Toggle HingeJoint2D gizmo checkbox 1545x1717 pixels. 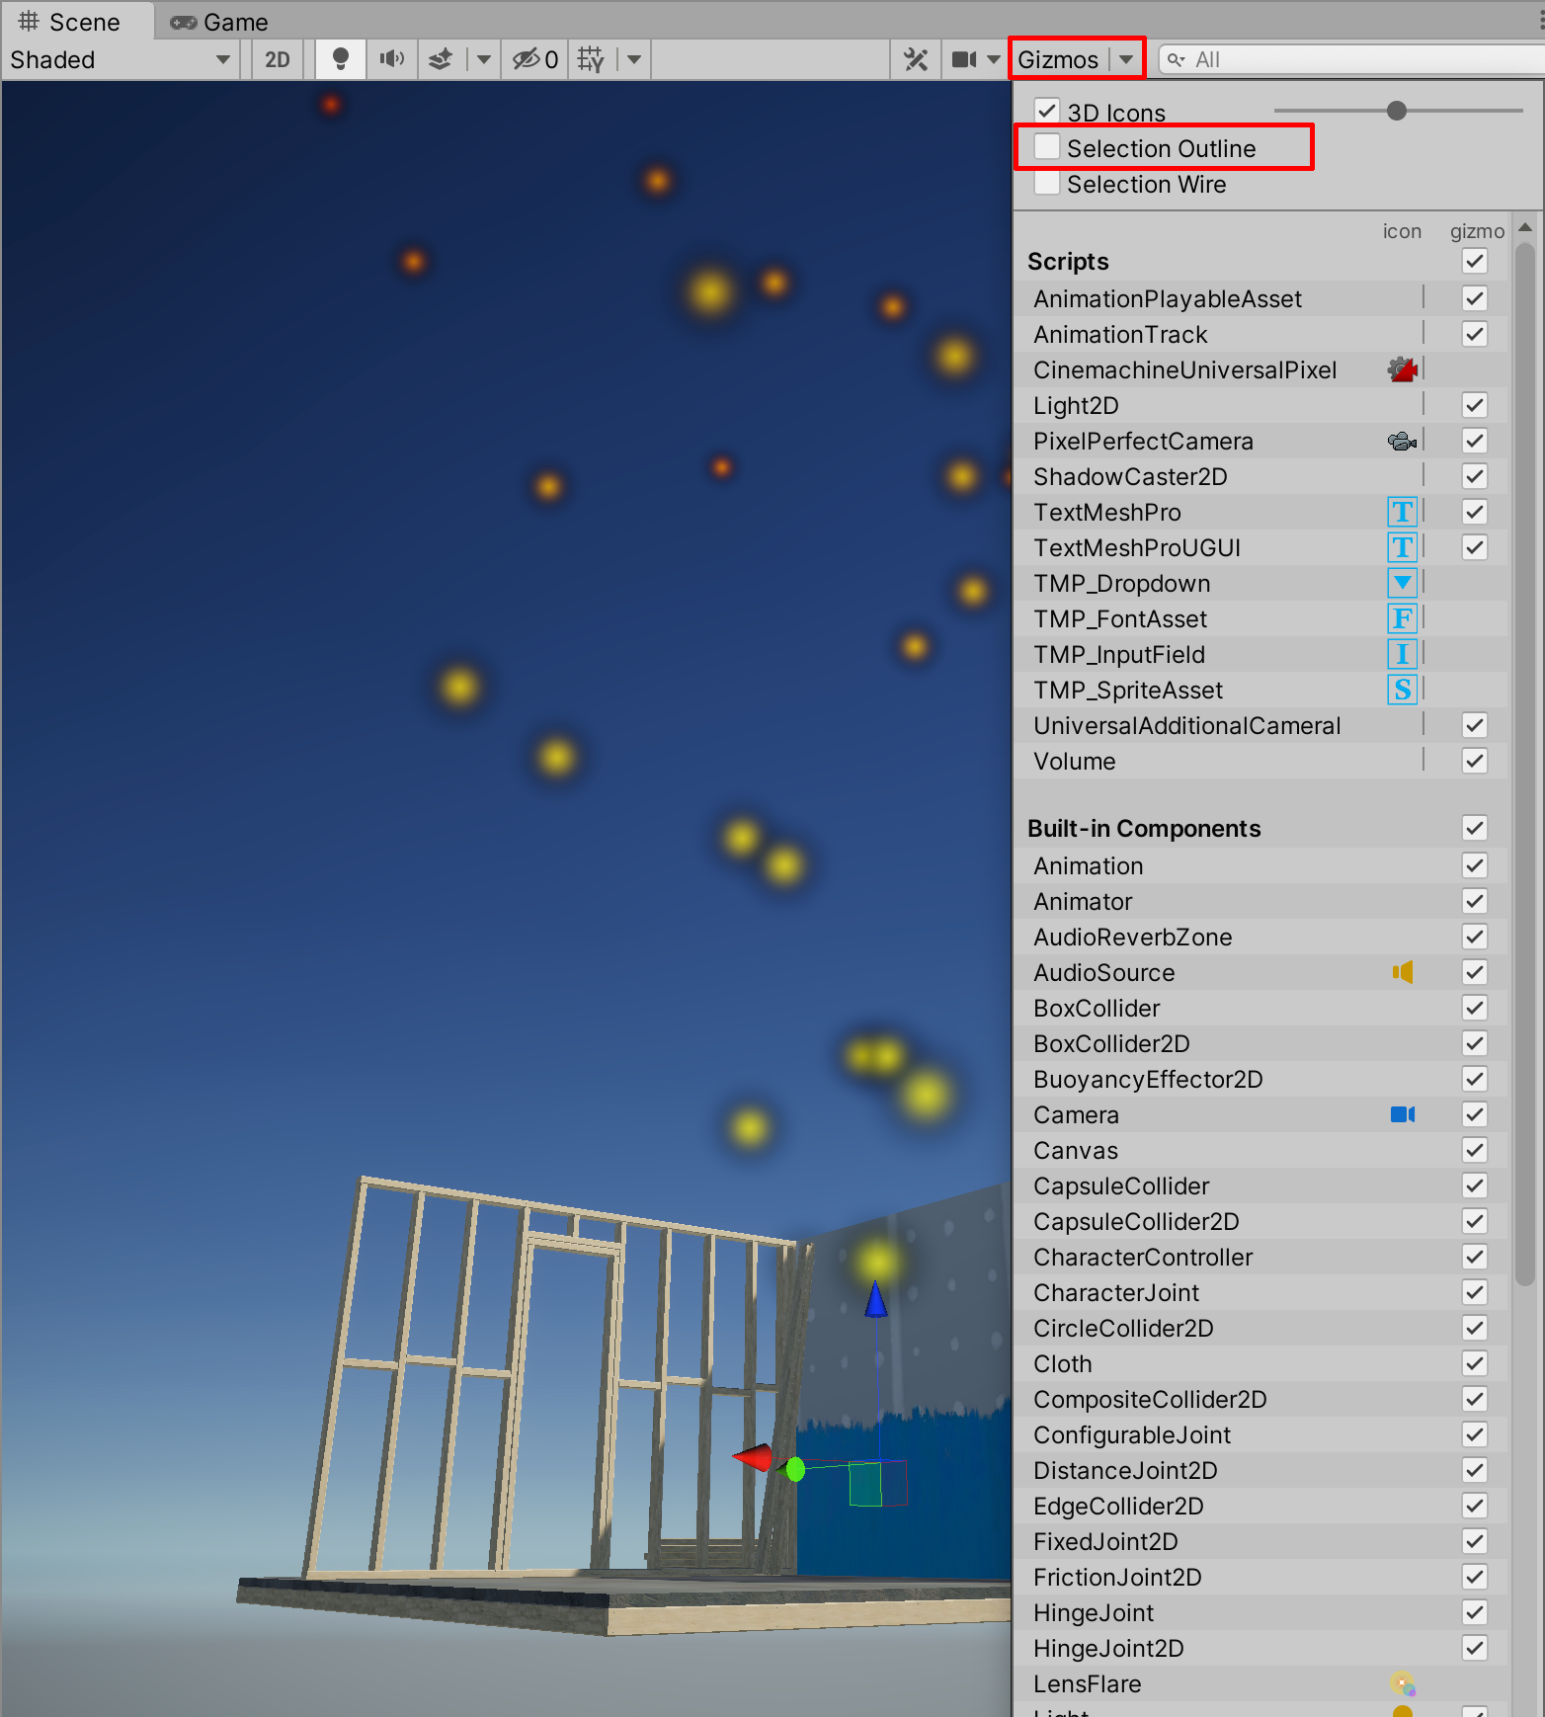pos(1475,1648)
